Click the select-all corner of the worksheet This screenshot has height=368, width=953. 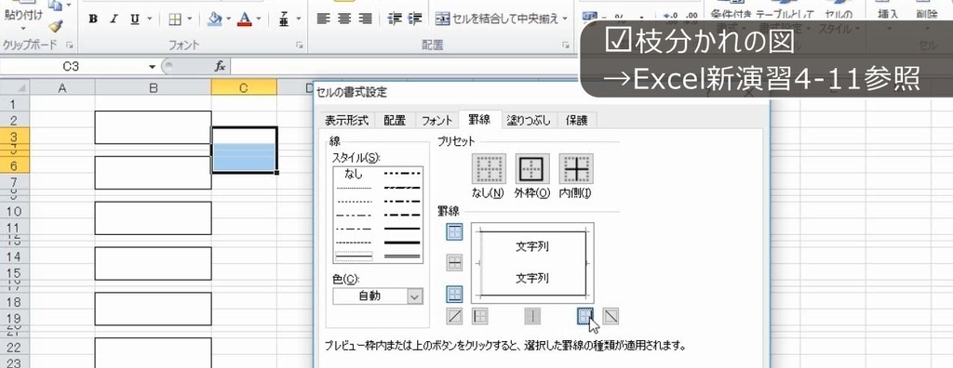pyautogui.click(x=15, y=88)
